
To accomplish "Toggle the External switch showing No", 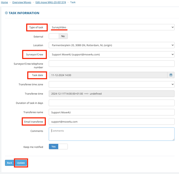I will click(x=58, y=36).
